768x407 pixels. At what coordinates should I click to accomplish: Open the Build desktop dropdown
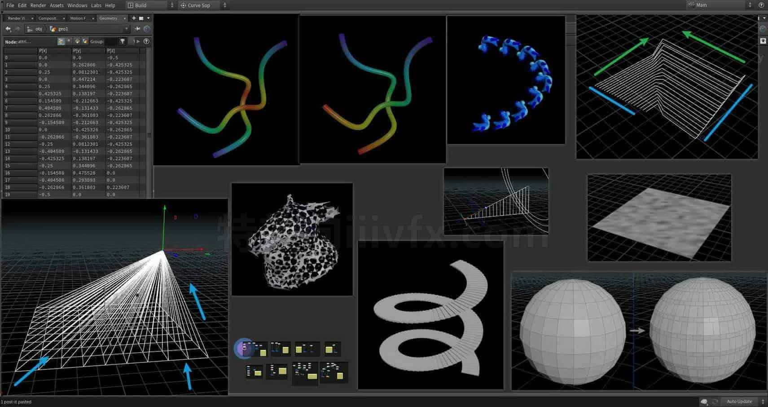(x=150, y=5)
